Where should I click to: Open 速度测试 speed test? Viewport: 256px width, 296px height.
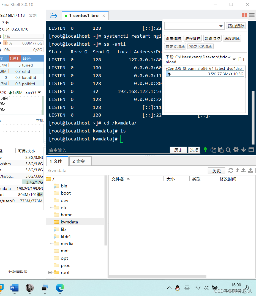point(232,38)
